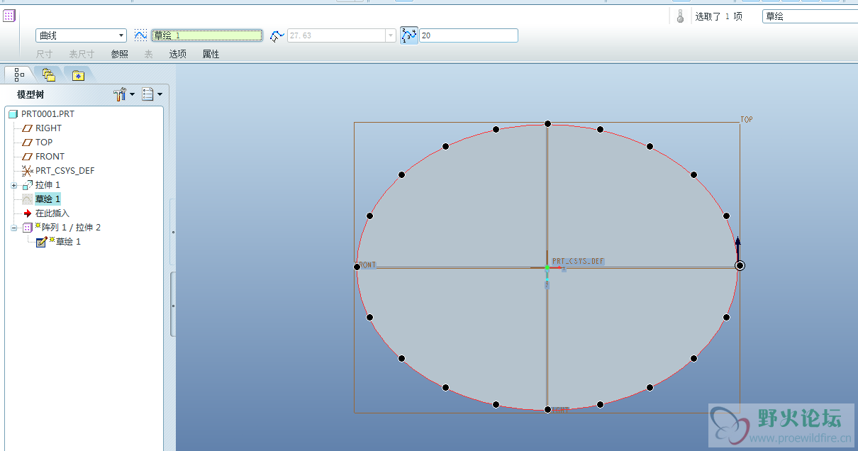This screenshot has height=451, width=858.
Task: Click the extrude icon beside 拉伸 1
Action: 28,185
